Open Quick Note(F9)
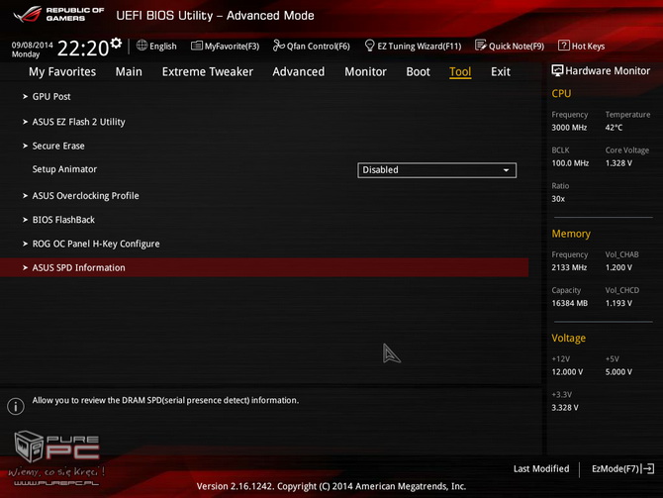Image resolution: width=663 pixels, height=498 pixels. pyautogui.click(x=510, y=46)
